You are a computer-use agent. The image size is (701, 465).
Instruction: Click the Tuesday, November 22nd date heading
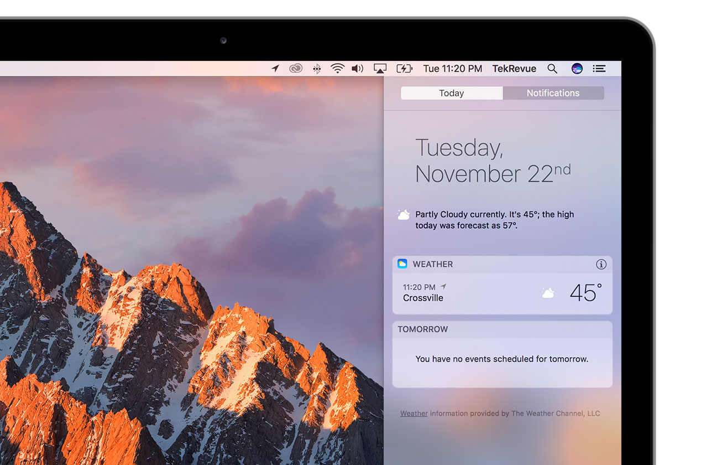pyautogui.click(x=493, y=161)
